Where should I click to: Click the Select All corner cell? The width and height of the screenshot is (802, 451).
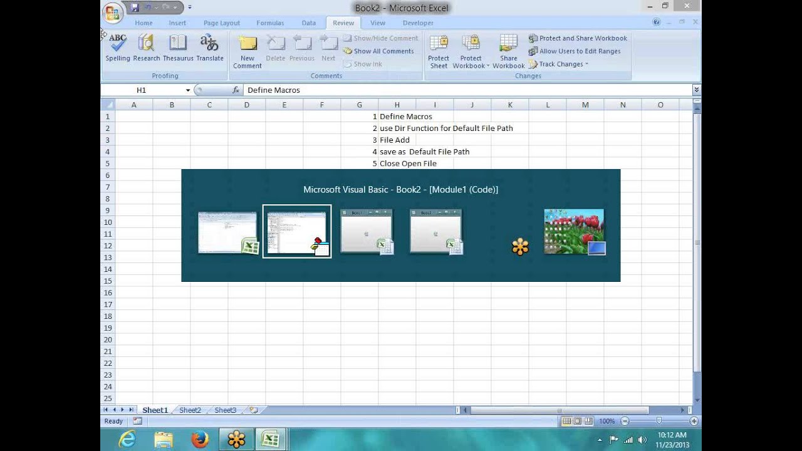(x=108, y=105)
